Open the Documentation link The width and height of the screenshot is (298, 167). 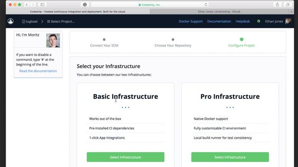coord(219,21)
